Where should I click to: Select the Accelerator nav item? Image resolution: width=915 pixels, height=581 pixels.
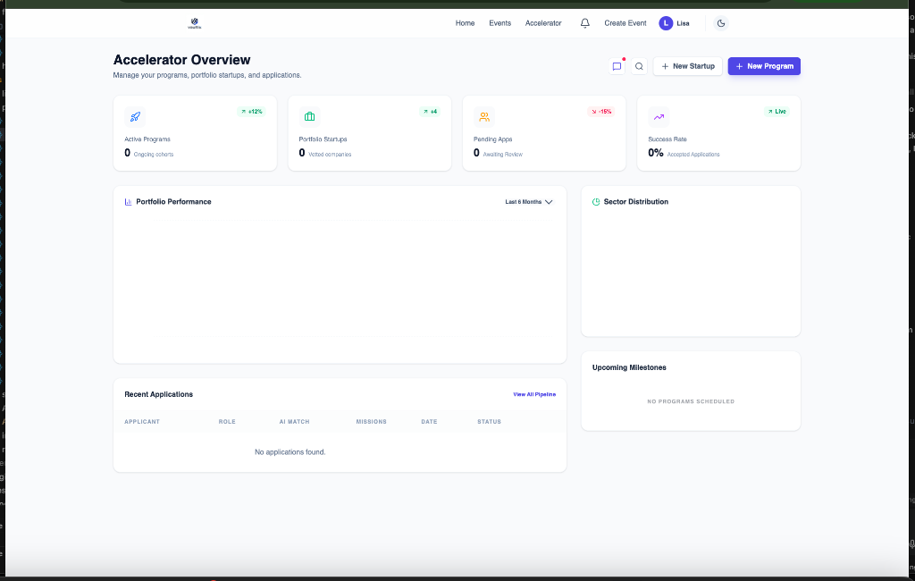click(543, 23)
